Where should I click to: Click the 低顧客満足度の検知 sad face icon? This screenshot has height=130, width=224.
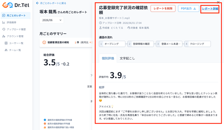point(44,42)
